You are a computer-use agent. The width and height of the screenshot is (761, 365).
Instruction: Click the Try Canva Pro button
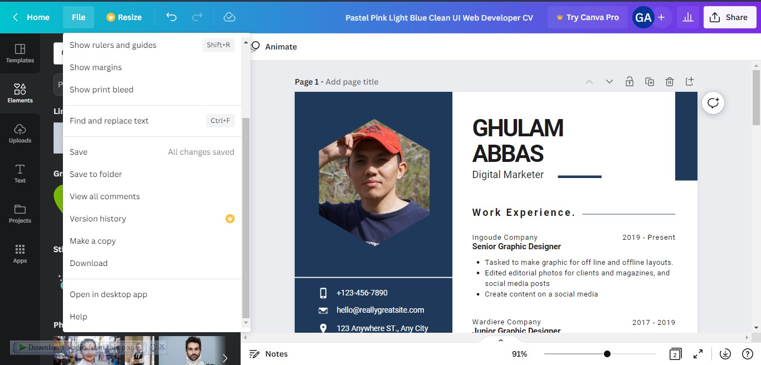(x=587, y=17)
